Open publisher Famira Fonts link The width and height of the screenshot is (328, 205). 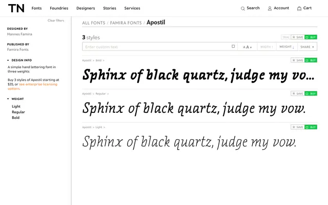(18, 50)
